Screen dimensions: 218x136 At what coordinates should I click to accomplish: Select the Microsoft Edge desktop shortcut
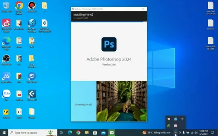tap(6, 43)
